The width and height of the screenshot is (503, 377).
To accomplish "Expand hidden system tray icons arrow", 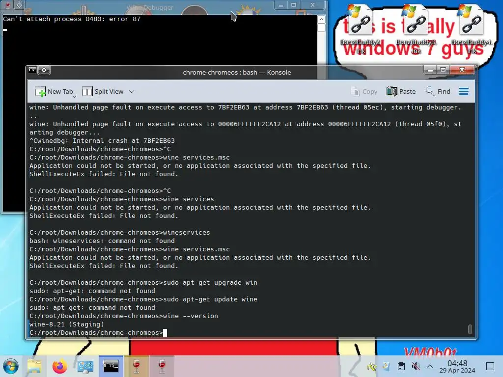I will [430, 366].
